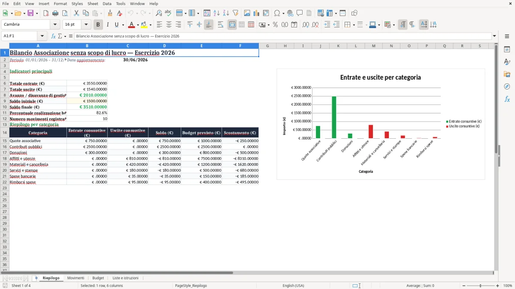Click into the formula input line
Screen dimensions: 515x289
coord(282,36)
